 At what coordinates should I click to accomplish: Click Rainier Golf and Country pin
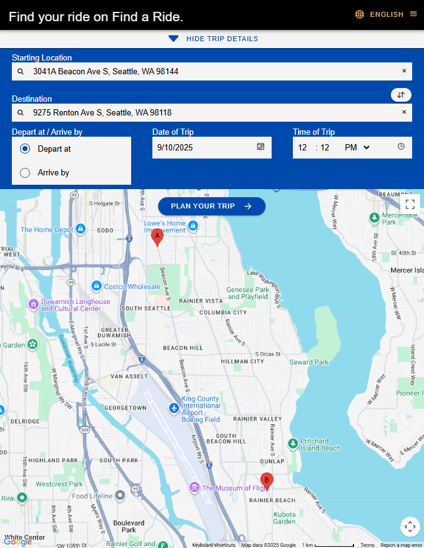point(163,544)
